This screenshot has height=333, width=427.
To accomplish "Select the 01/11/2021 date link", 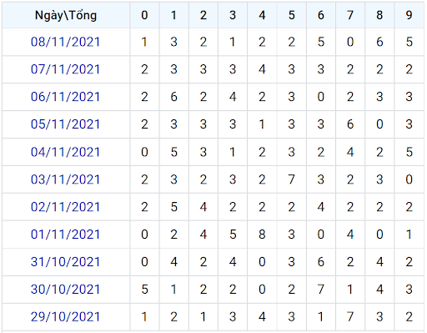I will coord(65,235).
